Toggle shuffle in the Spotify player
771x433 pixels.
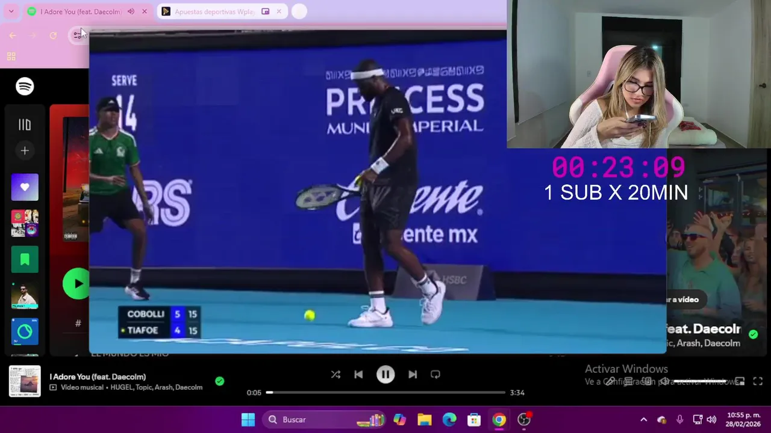(x=336, y=374)
